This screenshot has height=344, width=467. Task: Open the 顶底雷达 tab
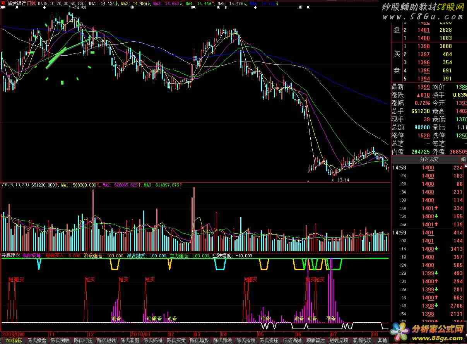[315, 341]
